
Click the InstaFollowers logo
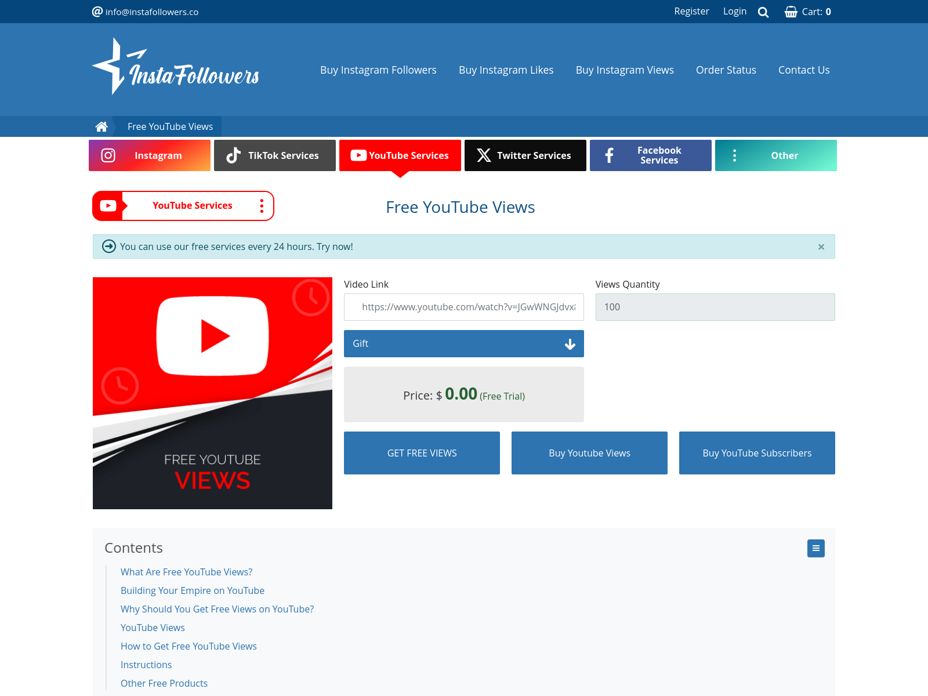point(176,66)
